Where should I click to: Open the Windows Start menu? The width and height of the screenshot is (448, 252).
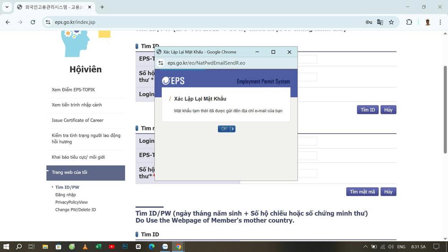[x=6, y=247]
